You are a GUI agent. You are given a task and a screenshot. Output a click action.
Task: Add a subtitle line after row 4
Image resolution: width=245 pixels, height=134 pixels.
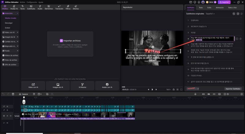237,39
